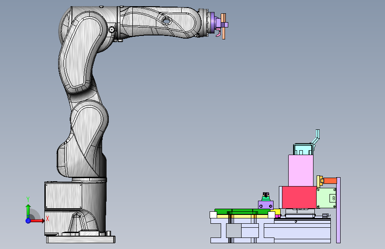Select the tall pink block on the fixture
This screenshot has height=249, width=385.
tap(301, 170)
